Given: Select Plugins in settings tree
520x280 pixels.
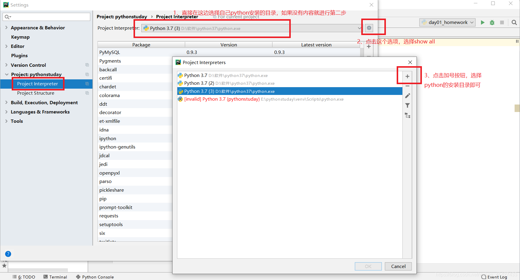Looking at the screenshot, I should pos(20,56).
